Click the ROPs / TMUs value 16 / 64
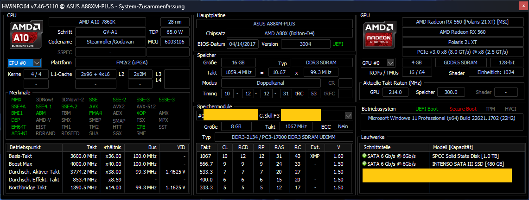529x200 pixels. tap(416, 73)
